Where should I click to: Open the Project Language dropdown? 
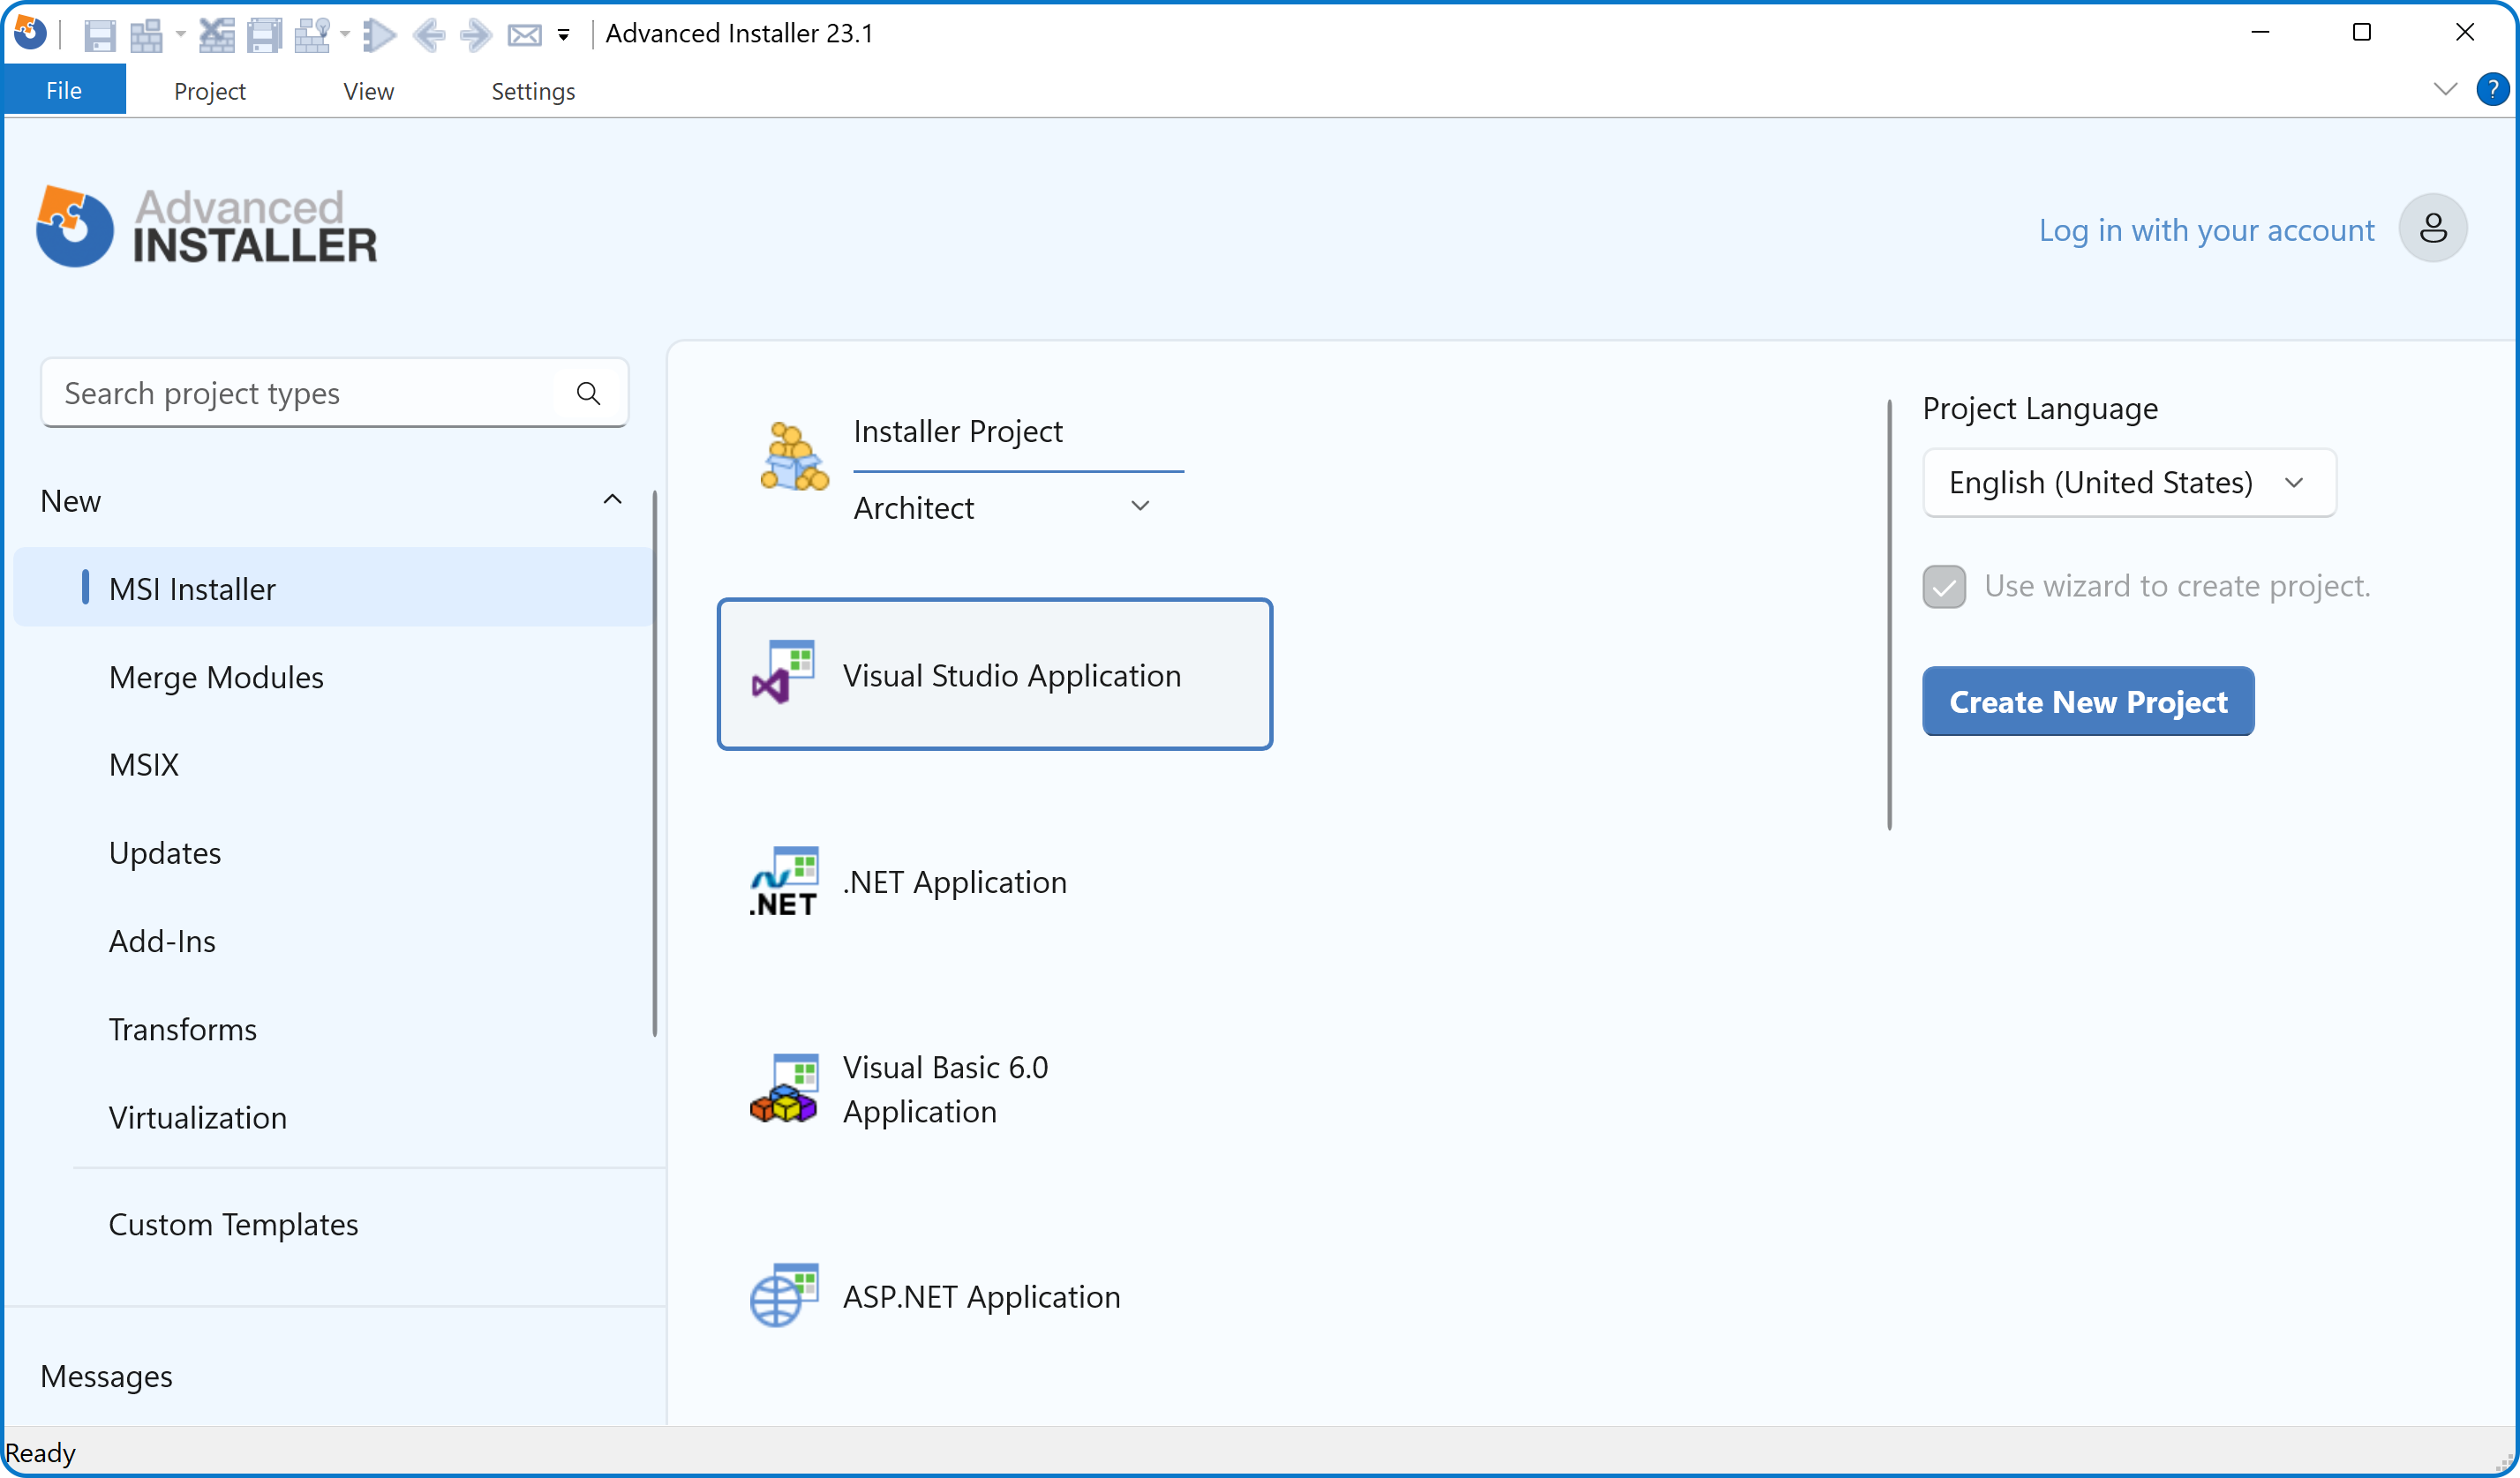[x=2128, y=483]
